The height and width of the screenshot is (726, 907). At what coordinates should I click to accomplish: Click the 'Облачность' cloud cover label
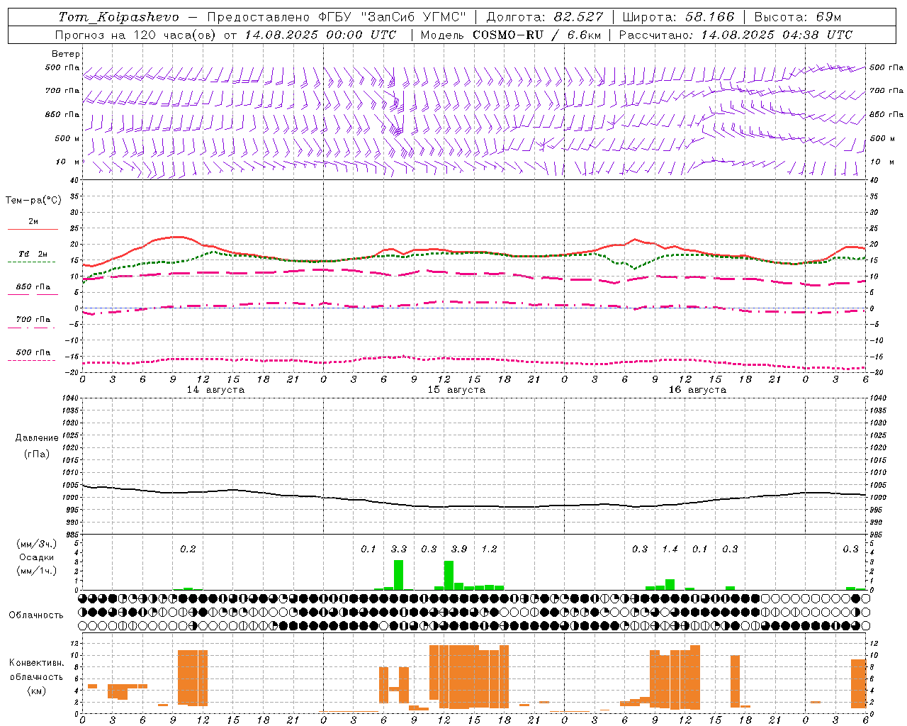pos(36,615)
